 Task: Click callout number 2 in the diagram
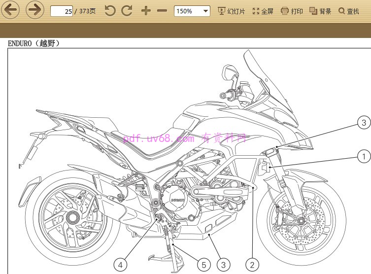pyautogui.click(x=252, y=265)
